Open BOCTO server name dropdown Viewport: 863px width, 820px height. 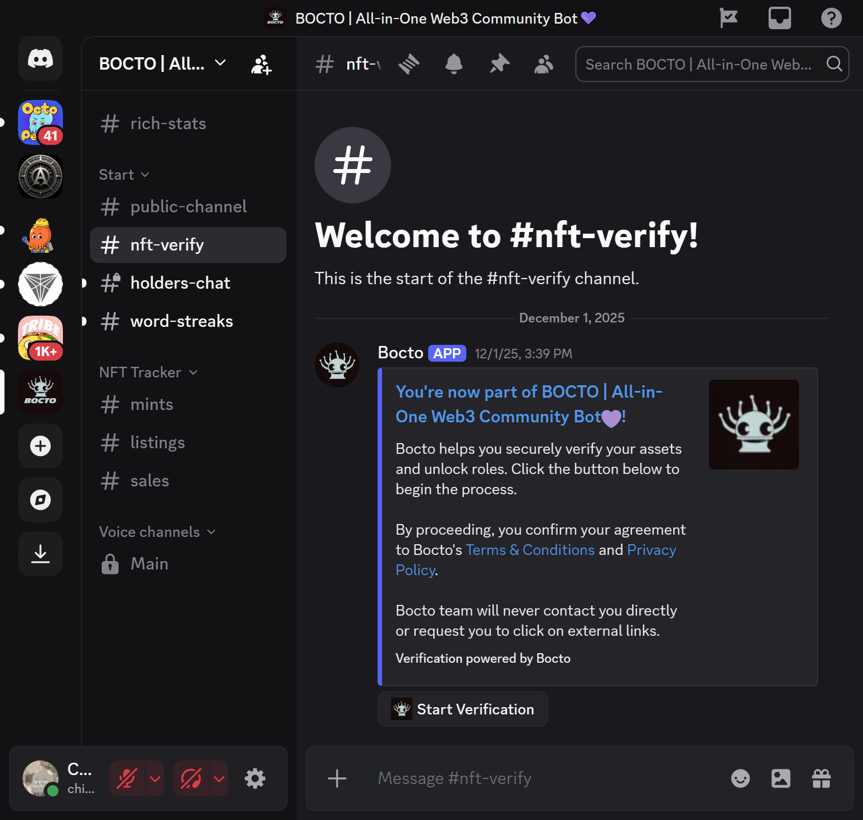pos(163,64)
